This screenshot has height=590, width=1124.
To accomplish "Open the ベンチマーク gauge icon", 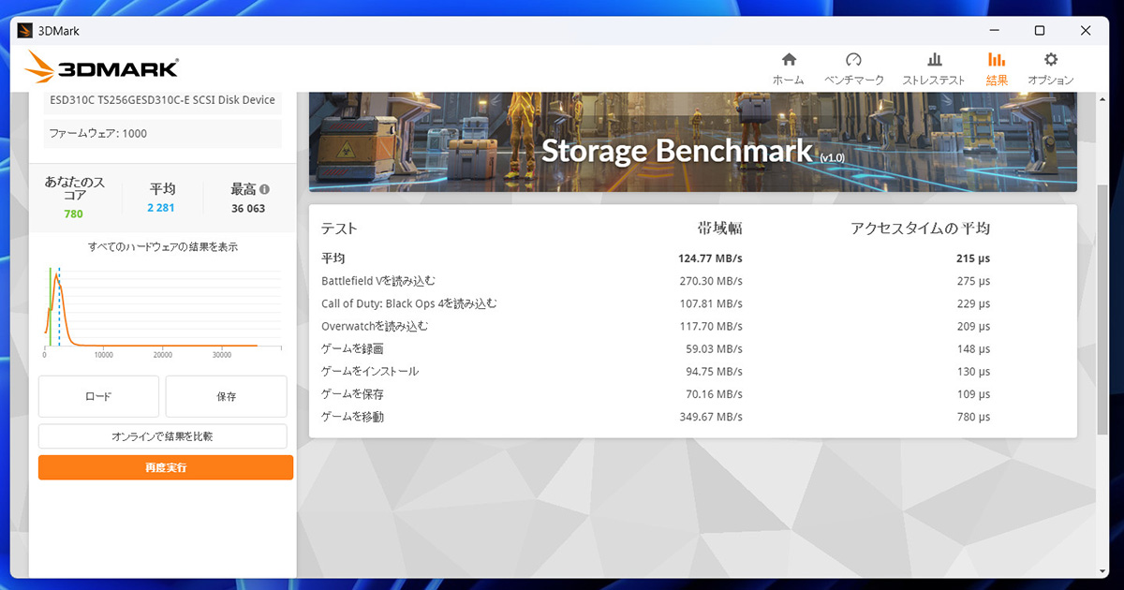I will 853,60.
